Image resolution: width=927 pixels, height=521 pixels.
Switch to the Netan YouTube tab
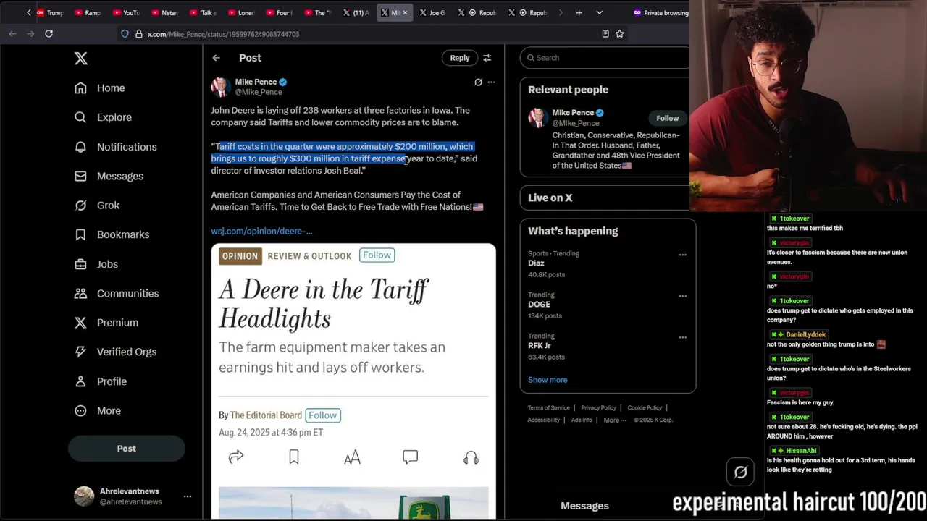coord(164,12)
